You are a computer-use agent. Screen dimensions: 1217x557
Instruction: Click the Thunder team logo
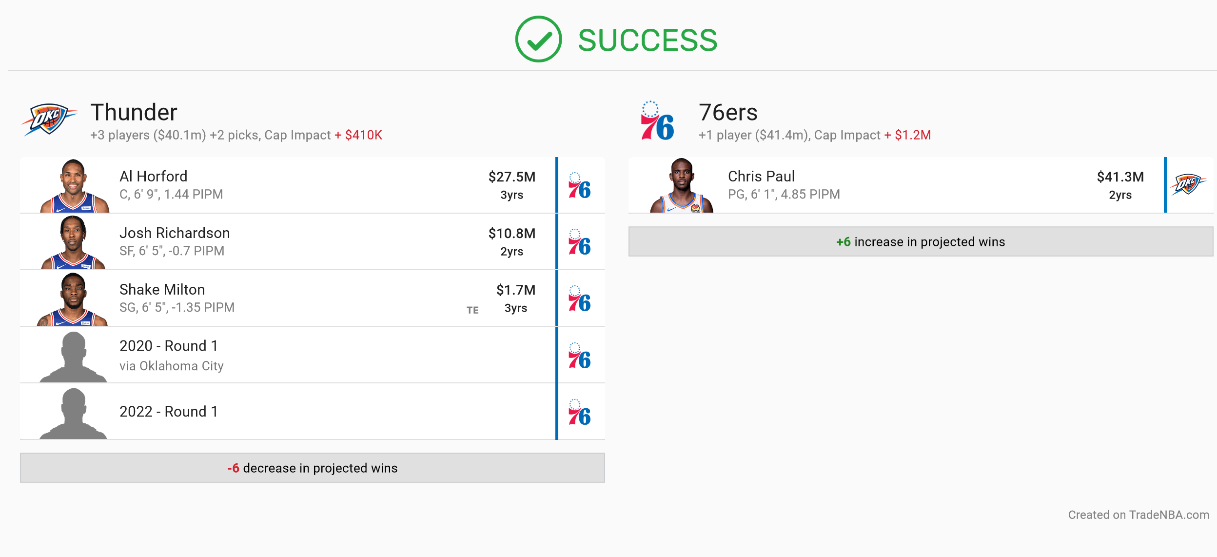pyautogui.click(x=49, y=119)
